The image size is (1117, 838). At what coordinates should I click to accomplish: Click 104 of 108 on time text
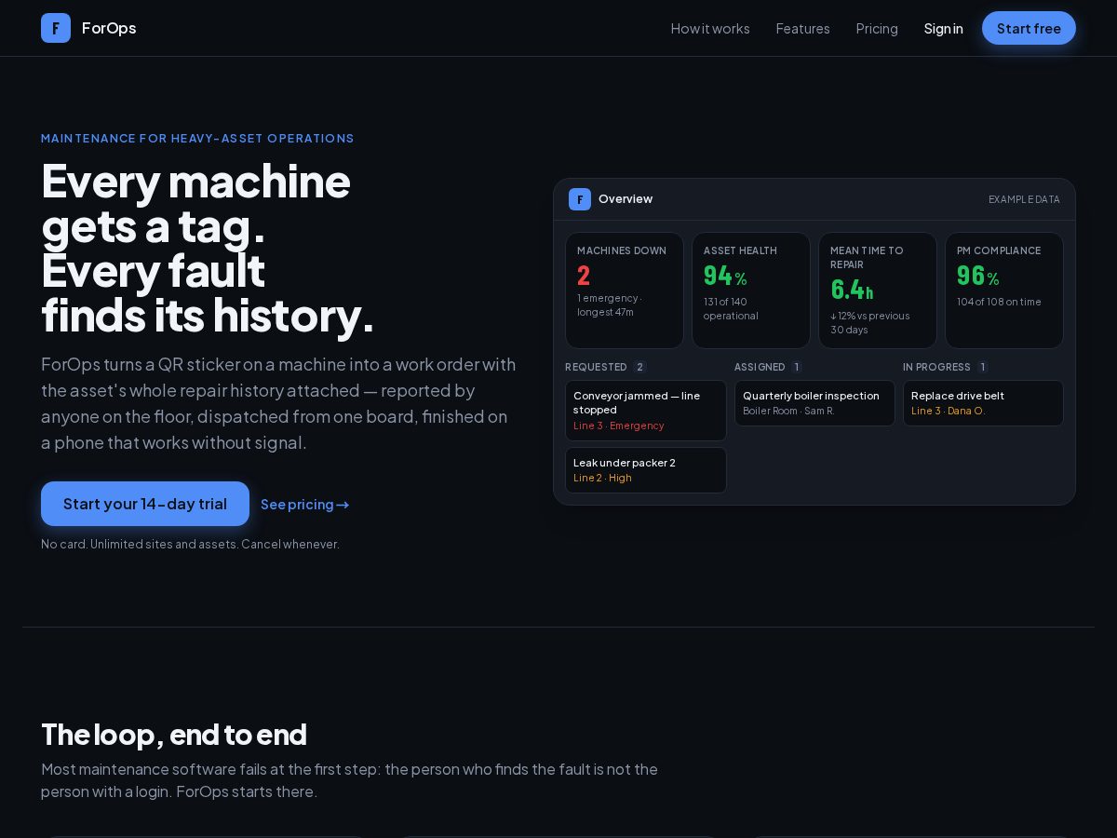tap(999, 302)
